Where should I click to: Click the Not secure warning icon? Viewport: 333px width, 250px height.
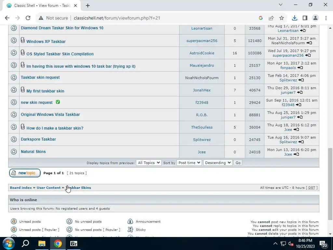[x=41, y=18]
